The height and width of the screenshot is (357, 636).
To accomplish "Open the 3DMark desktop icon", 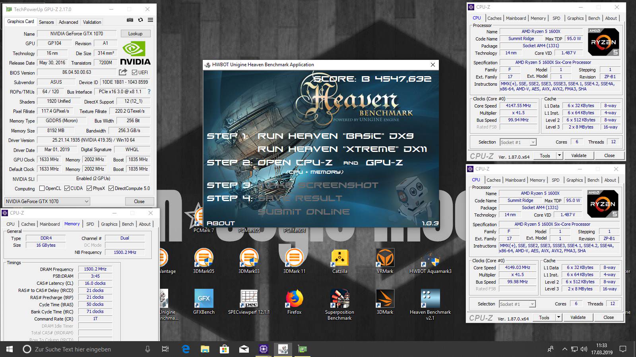I will coord(385,301).
